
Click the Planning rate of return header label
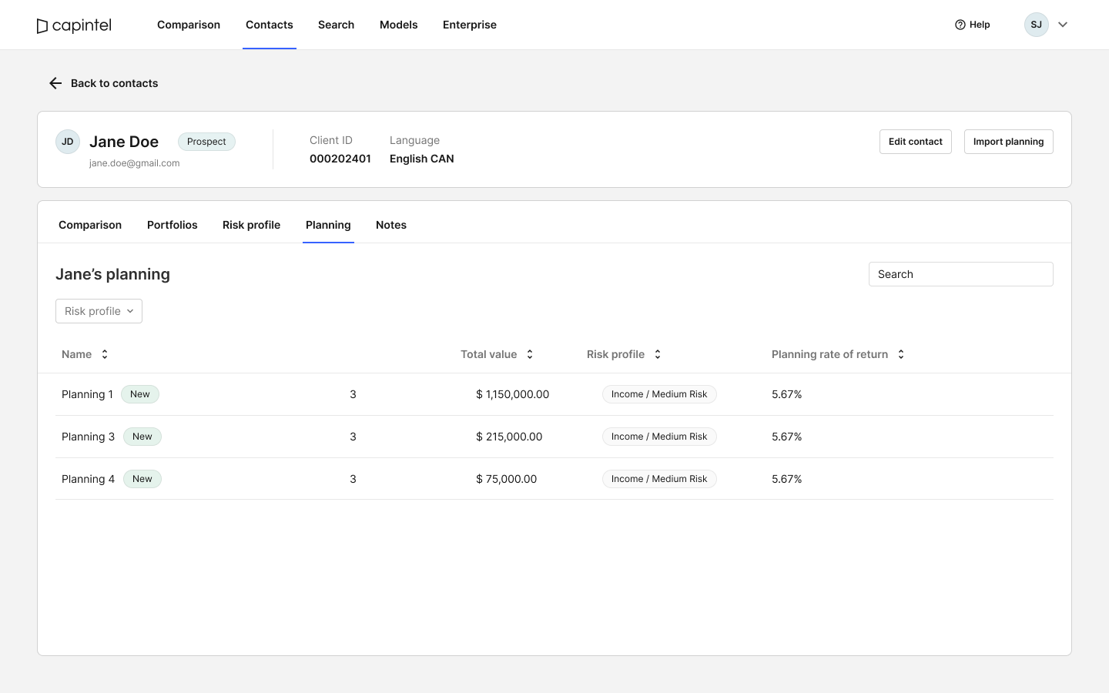(830, 354)
